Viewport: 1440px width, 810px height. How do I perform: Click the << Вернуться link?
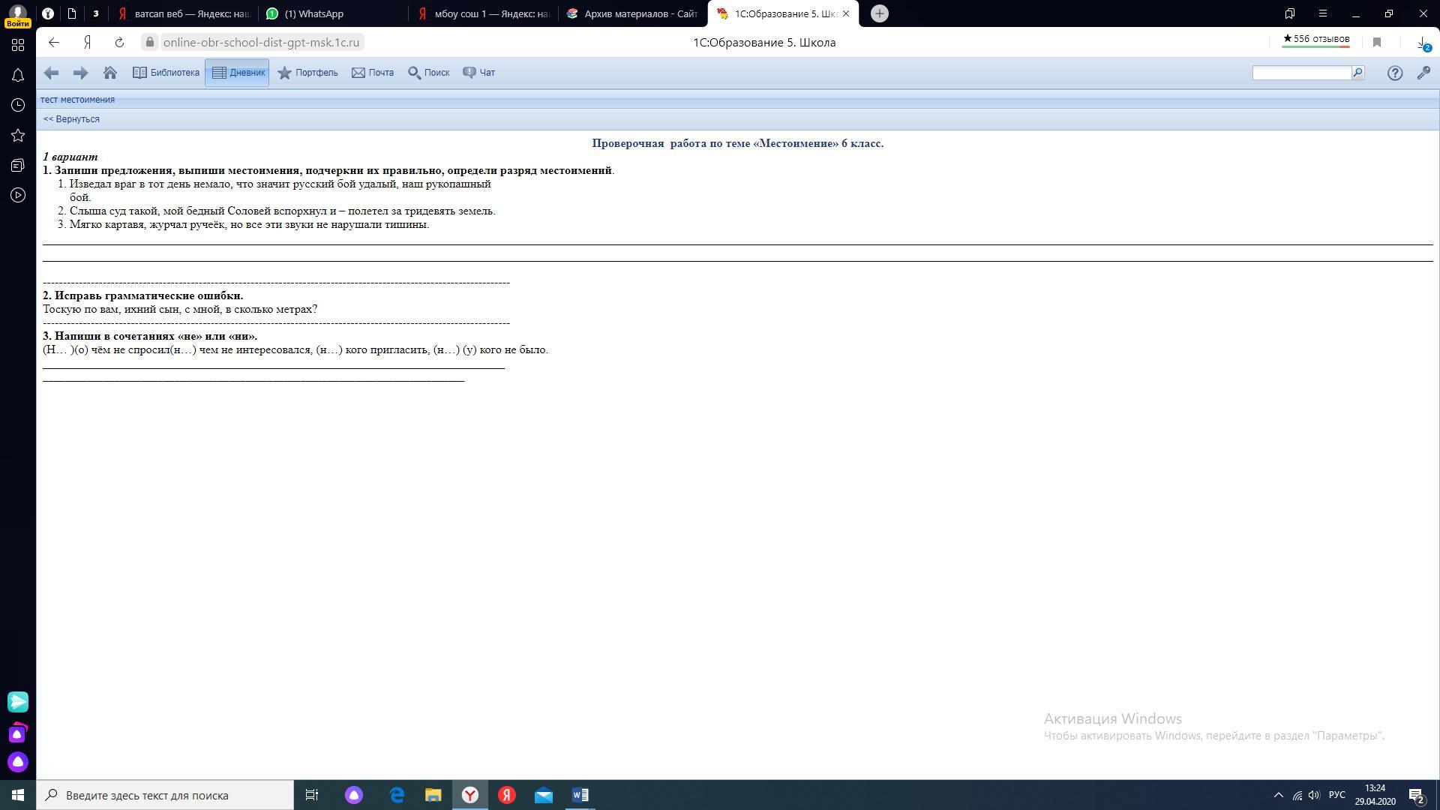tap(71, 119)
